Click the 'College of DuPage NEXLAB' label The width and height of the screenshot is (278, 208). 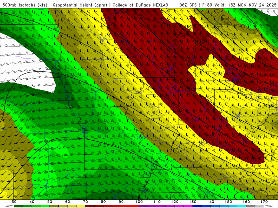pyautogui.click(x=140, y=5)
